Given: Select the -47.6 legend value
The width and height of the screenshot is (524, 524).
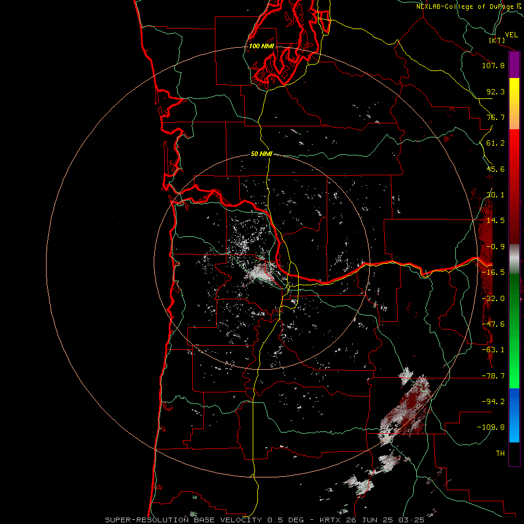Looking at the screenshot, I should (x=493, y=324).
